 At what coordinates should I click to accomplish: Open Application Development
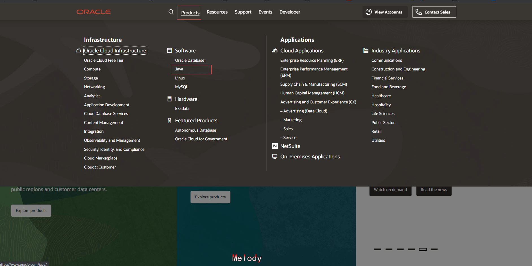click(107, 105)
